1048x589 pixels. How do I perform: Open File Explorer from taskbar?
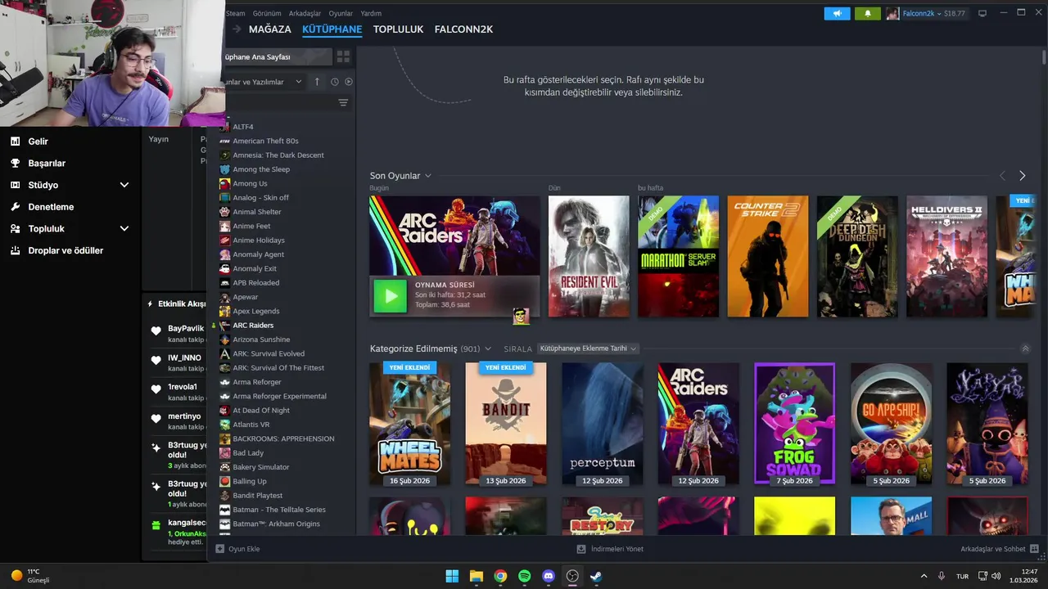coord(477,576)
